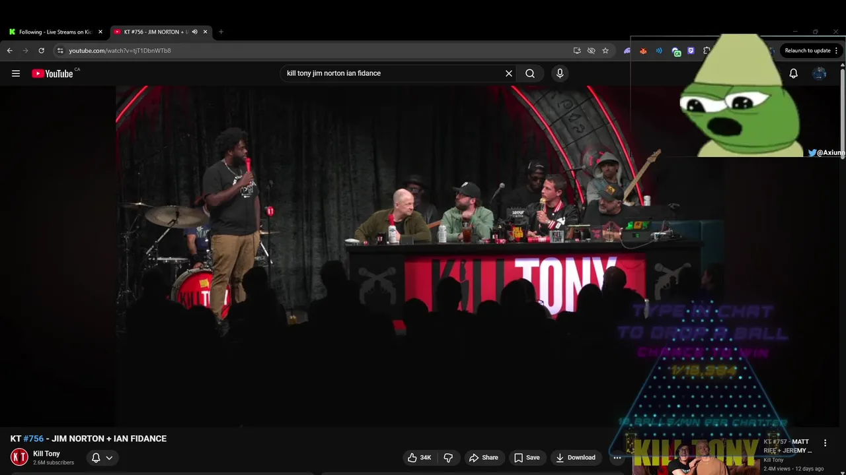Open YouTube notifications bell in header
This screenshot has width=846, height=475.
point(793,73)
